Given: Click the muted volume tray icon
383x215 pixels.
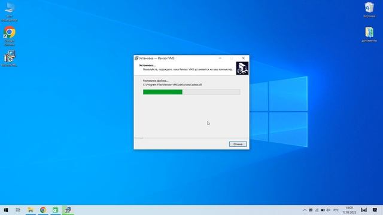Looking at the screenshot, I should [329, 210].
